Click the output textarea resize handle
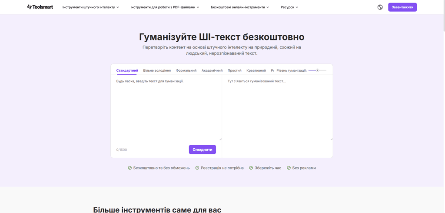The image size is (445, 213). (331, 139)
